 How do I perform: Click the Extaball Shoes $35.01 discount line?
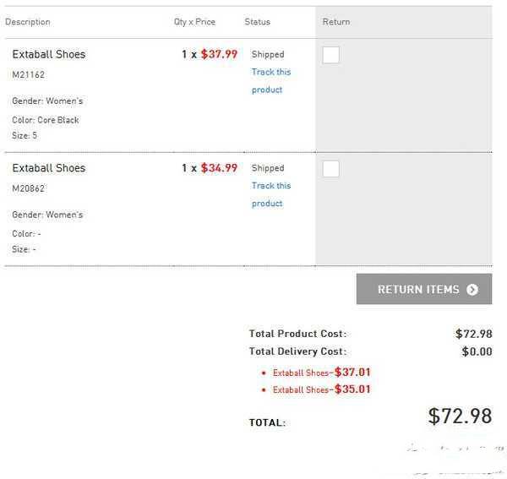click(x=321, y=389)
